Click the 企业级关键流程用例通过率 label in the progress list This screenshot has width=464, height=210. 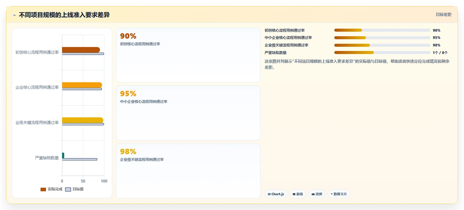[x=286, y=45]
